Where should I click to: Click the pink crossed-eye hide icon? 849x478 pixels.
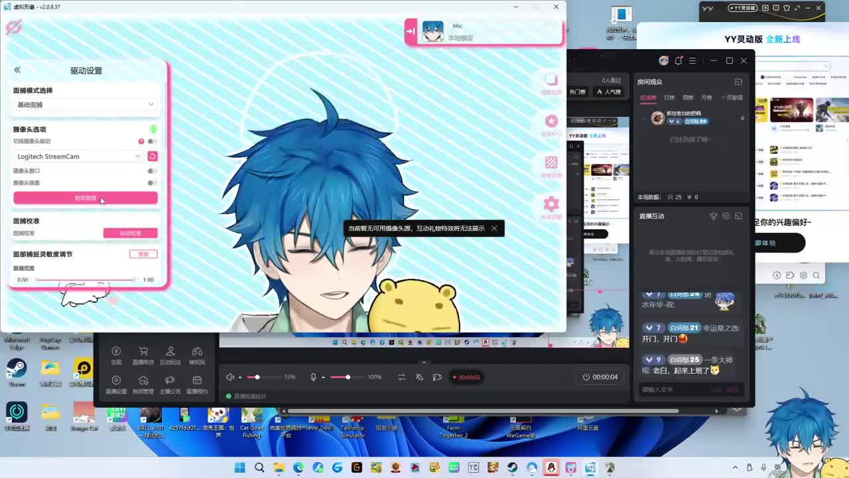[13, 27]
